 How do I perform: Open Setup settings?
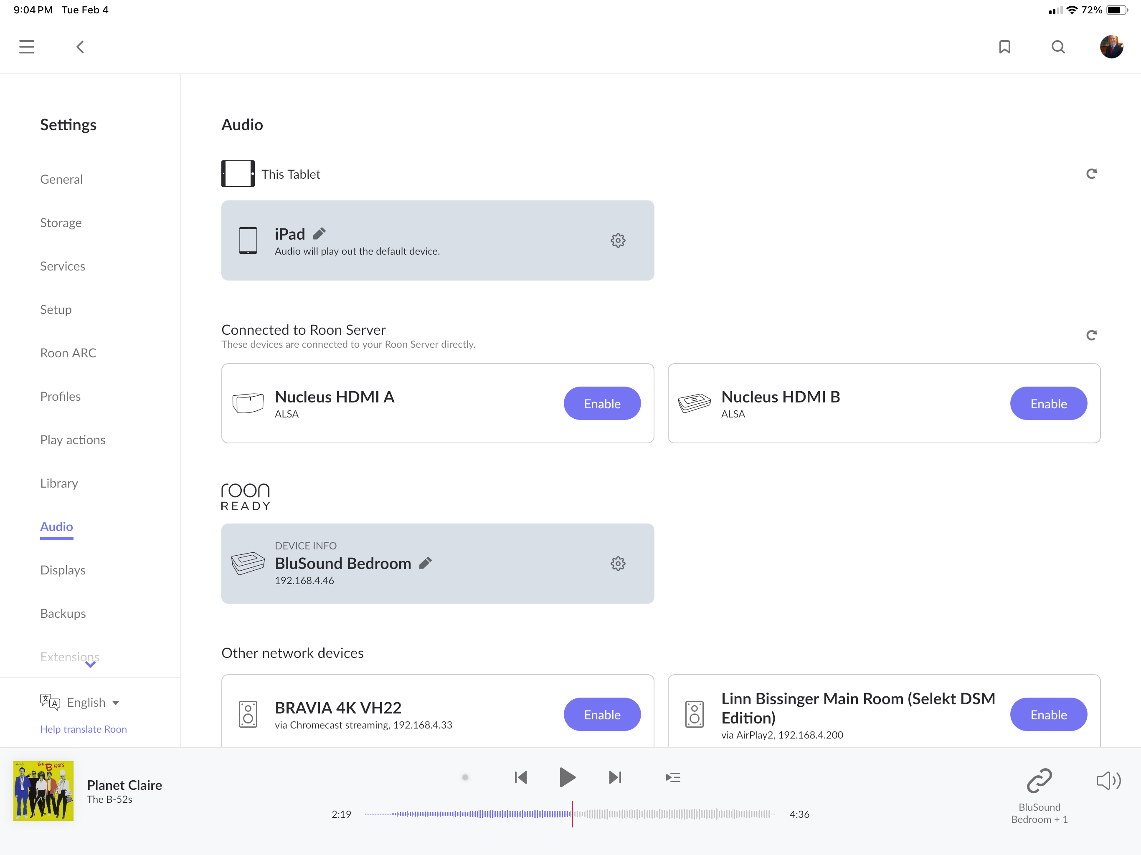coord(56,309)
